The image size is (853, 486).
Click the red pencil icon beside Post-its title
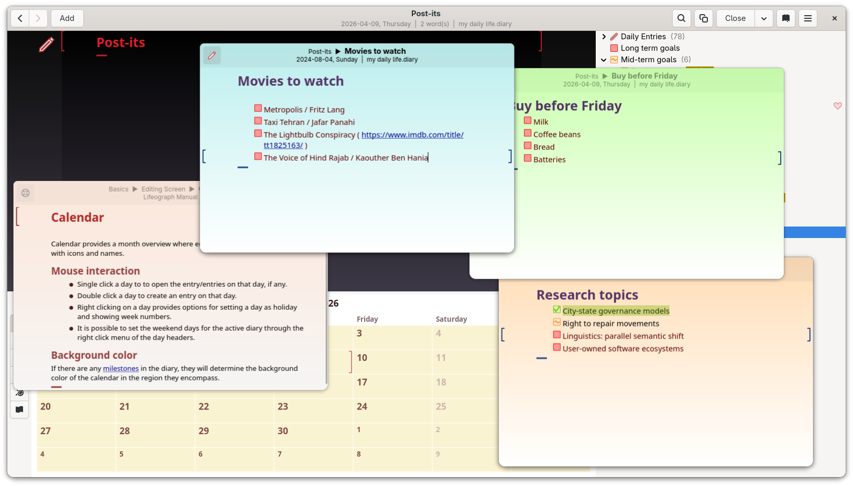point(46,45)
